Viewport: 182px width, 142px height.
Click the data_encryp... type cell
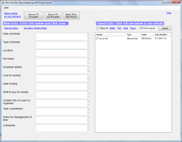click(133, 39)
